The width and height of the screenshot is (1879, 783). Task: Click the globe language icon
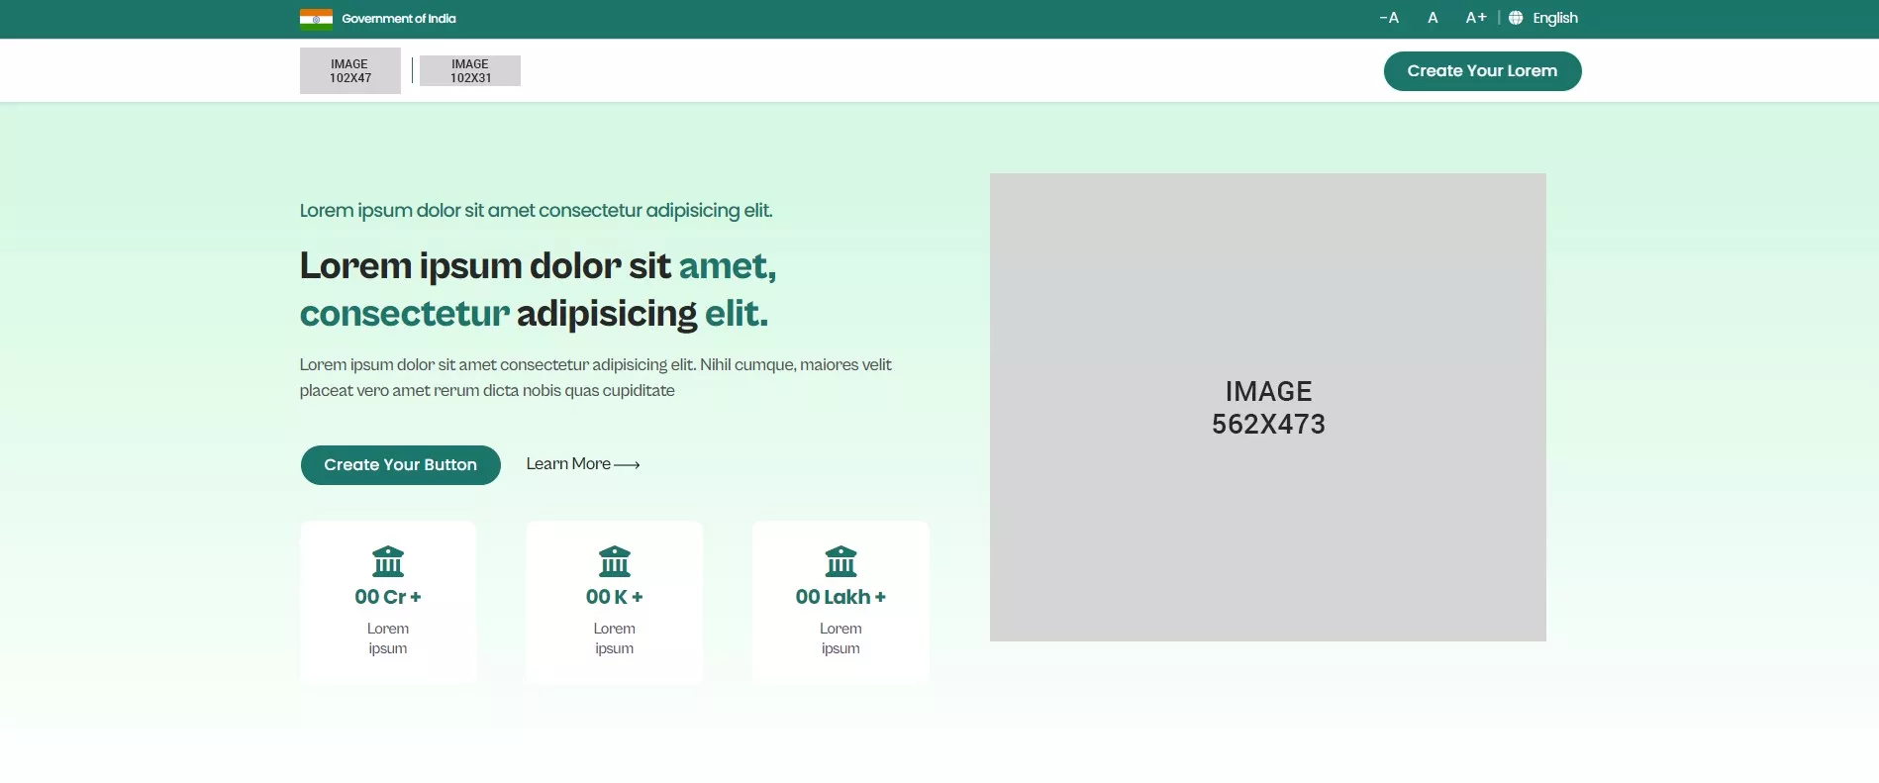1516,18
